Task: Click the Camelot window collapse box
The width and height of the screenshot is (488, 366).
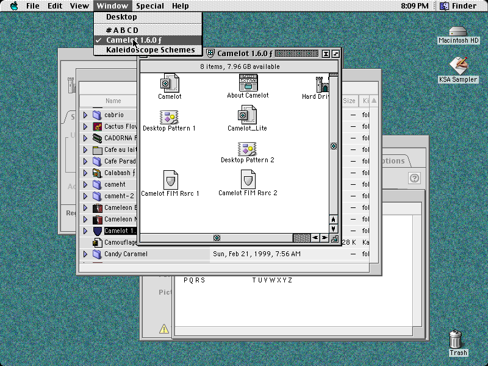Action: (x=335, y=54)
